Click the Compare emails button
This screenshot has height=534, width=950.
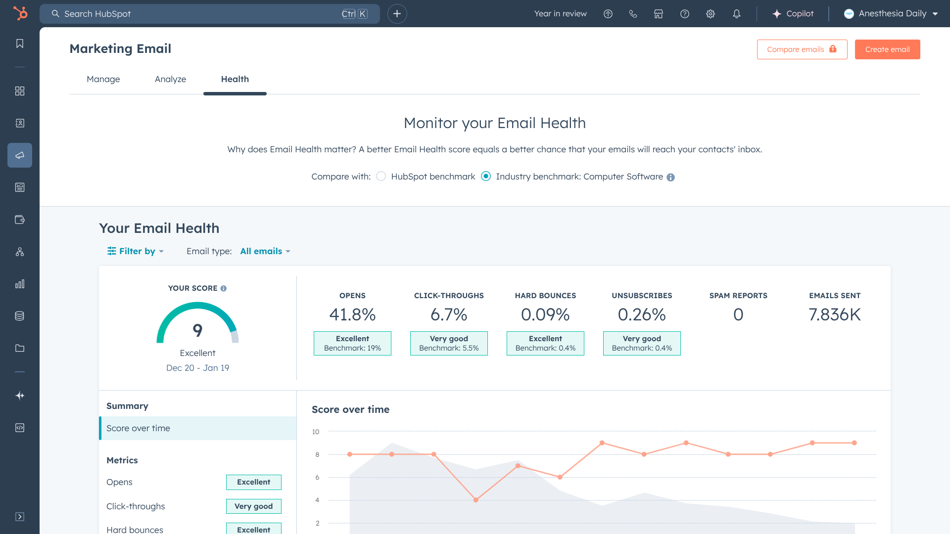tap(802, 49)
